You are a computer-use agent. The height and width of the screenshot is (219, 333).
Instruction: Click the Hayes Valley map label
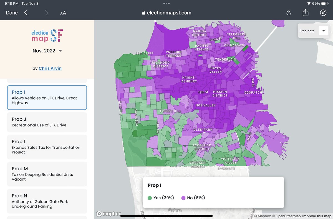click(x=216, y=70)
